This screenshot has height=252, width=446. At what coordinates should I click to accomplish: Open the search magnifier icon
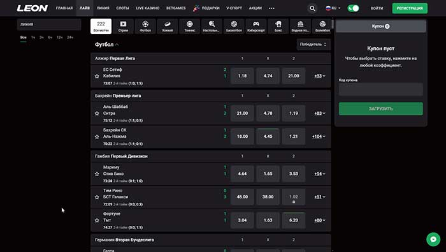312,8
